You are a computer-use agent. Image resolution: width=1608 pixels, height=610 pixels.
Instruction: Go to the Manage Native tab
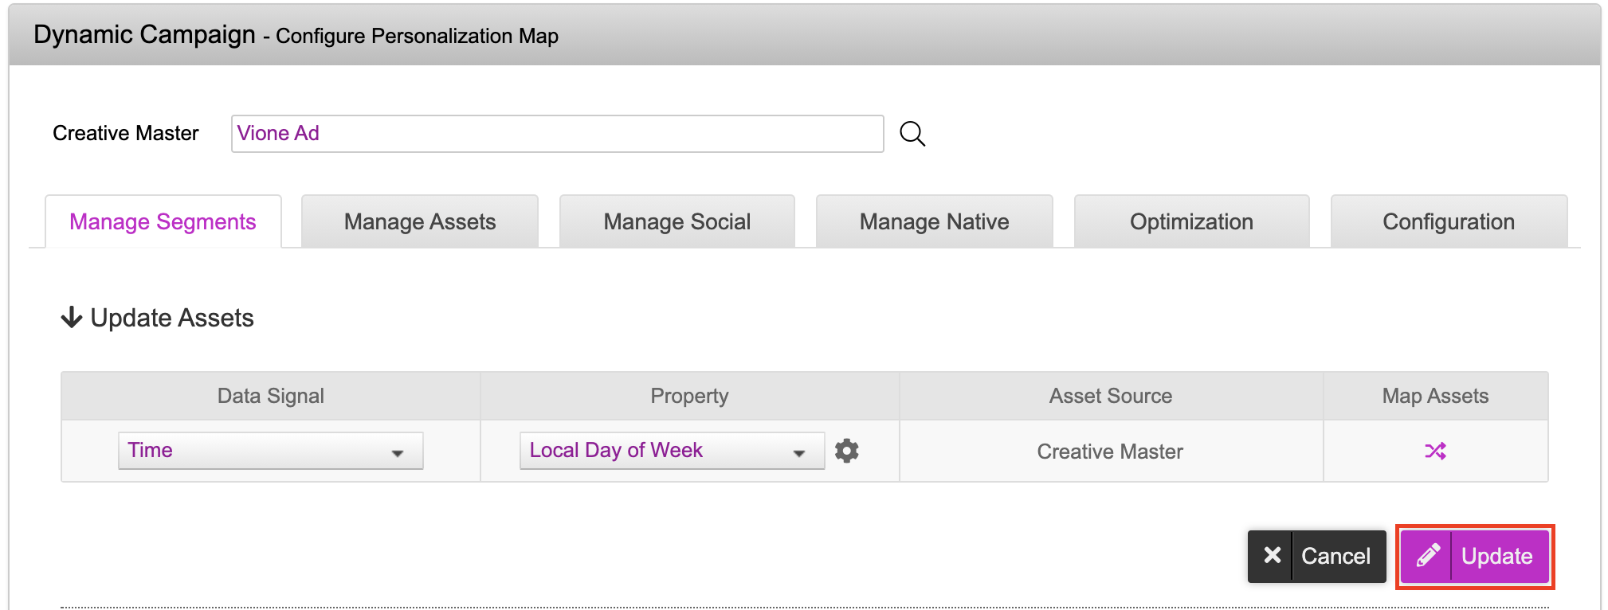click(x=934, y=222)
